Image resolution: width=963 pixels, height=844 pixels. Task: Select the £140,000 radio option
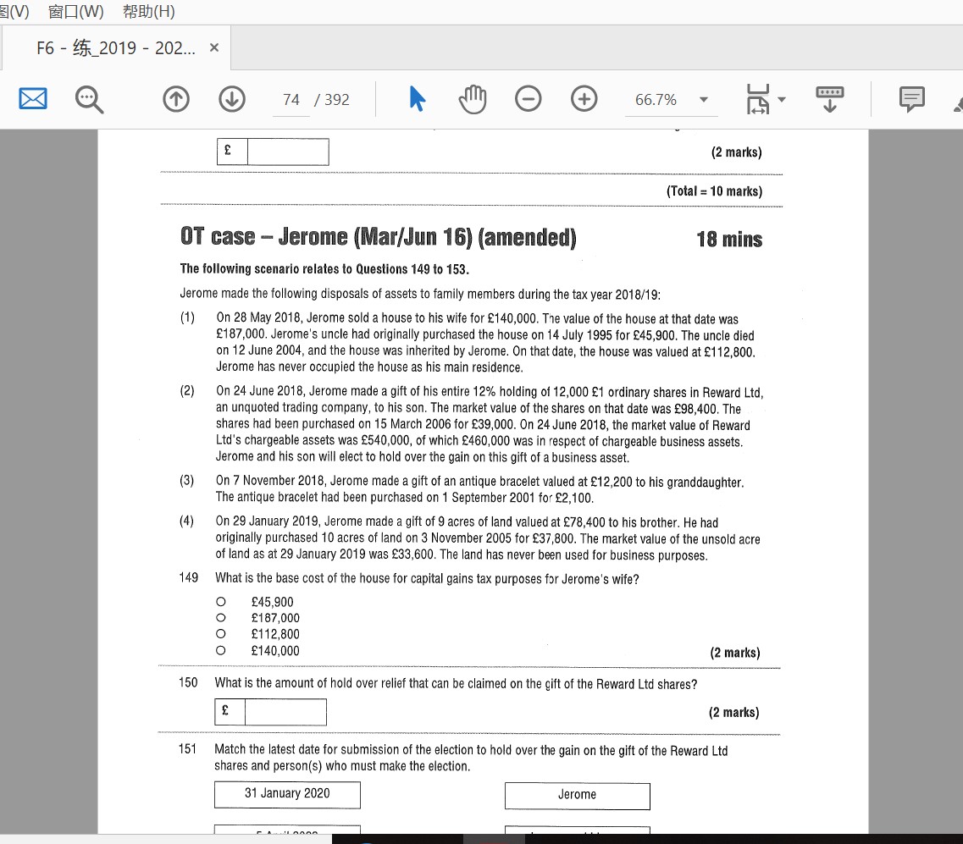(x=221, y=650)
